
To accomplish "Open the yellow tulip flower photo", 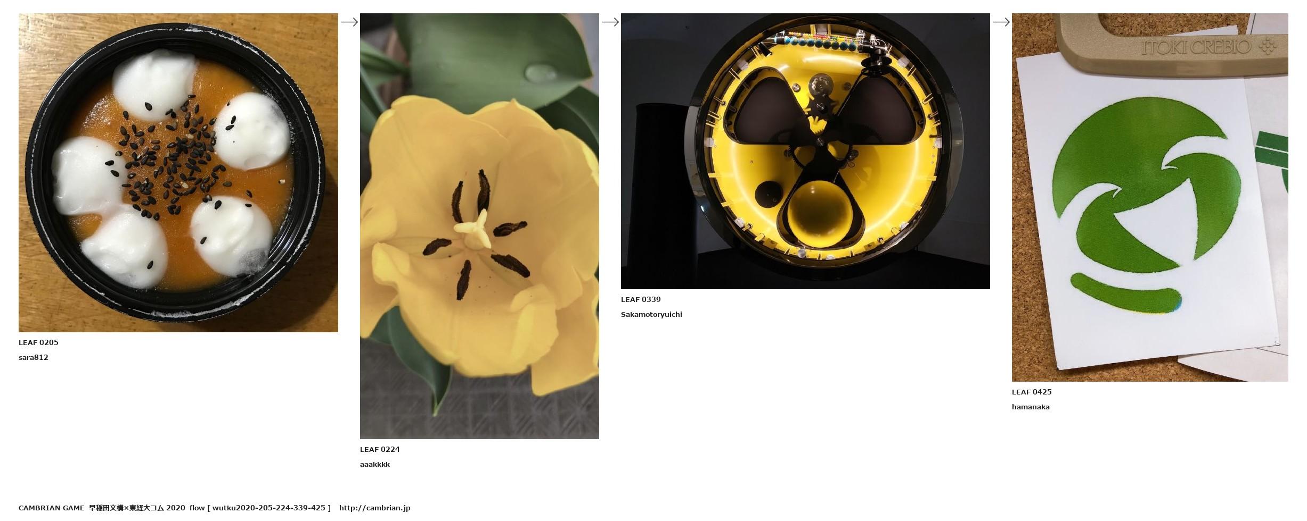I will 479,226.
